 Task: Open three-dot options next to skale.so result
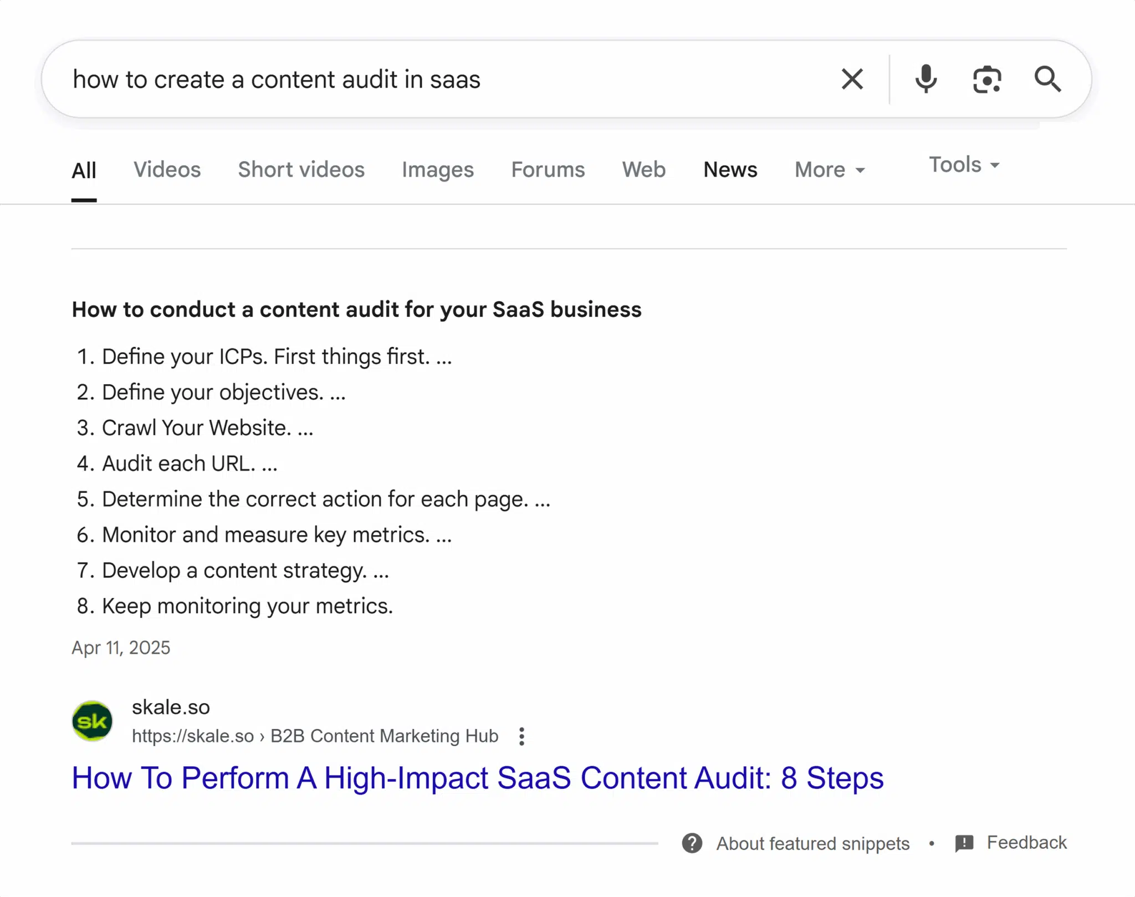pos(522,736)
